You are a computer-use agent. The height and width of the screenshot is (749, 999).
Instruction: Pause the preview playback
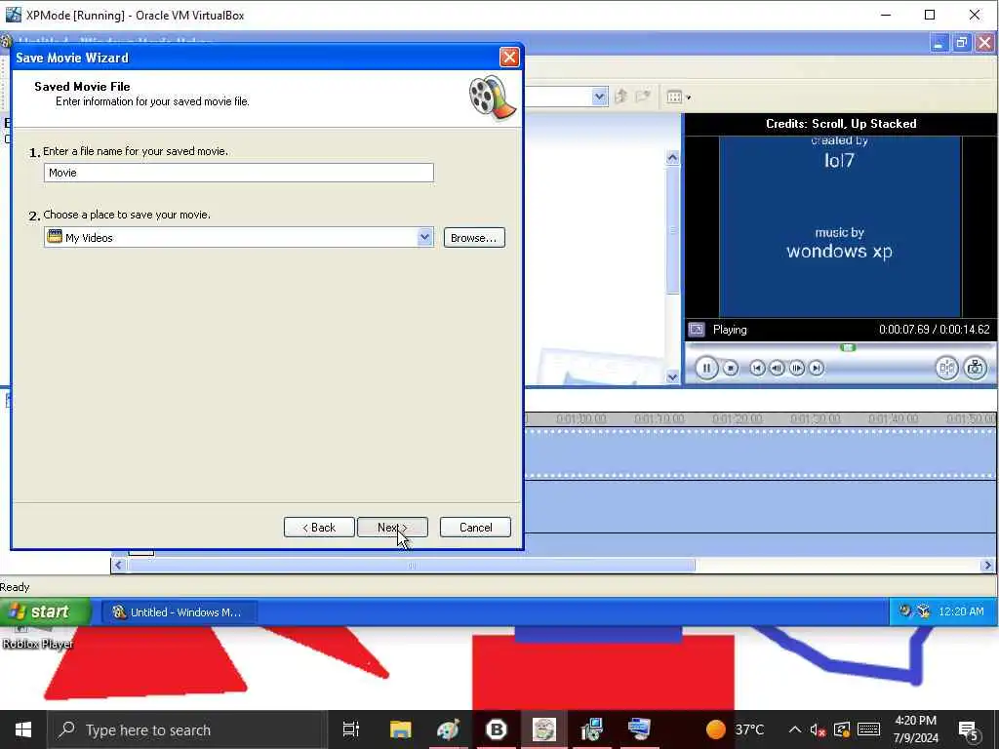[706, 368]
